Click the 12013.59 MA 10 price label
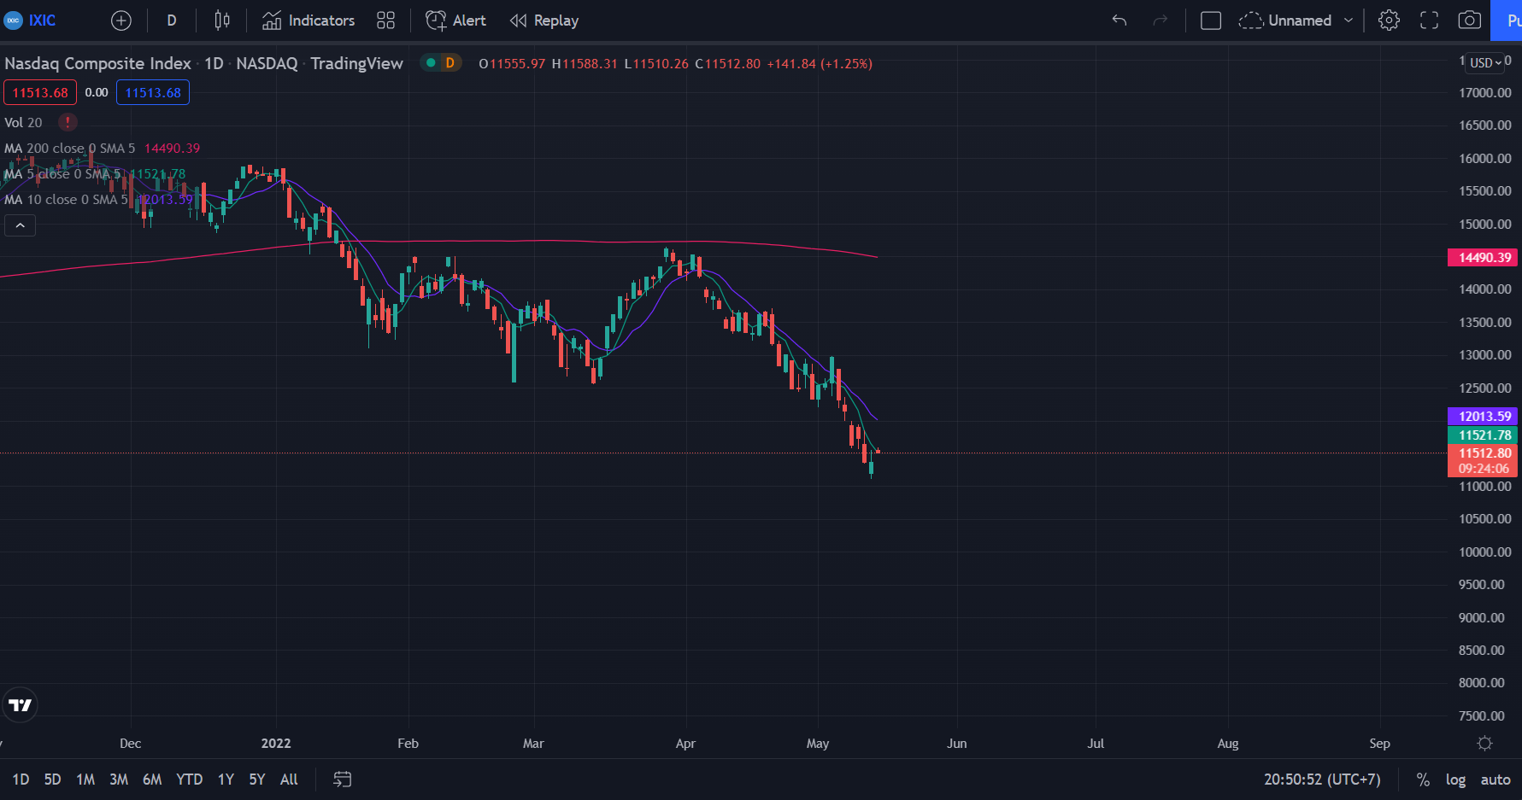 click(x=1483, y=416)
